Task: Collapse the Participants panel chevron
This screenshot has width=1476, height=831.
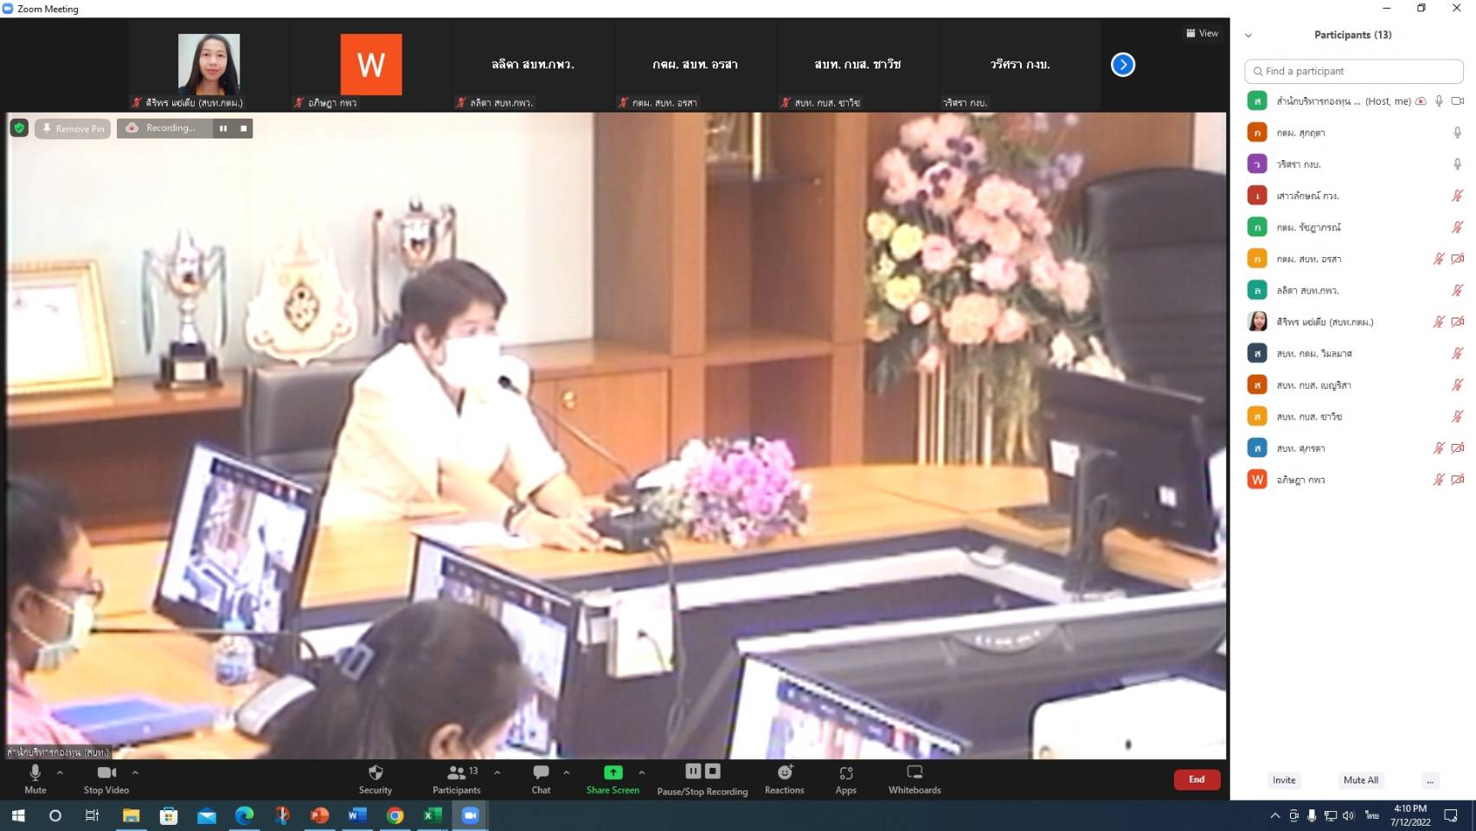Action: pos(1248,35)
